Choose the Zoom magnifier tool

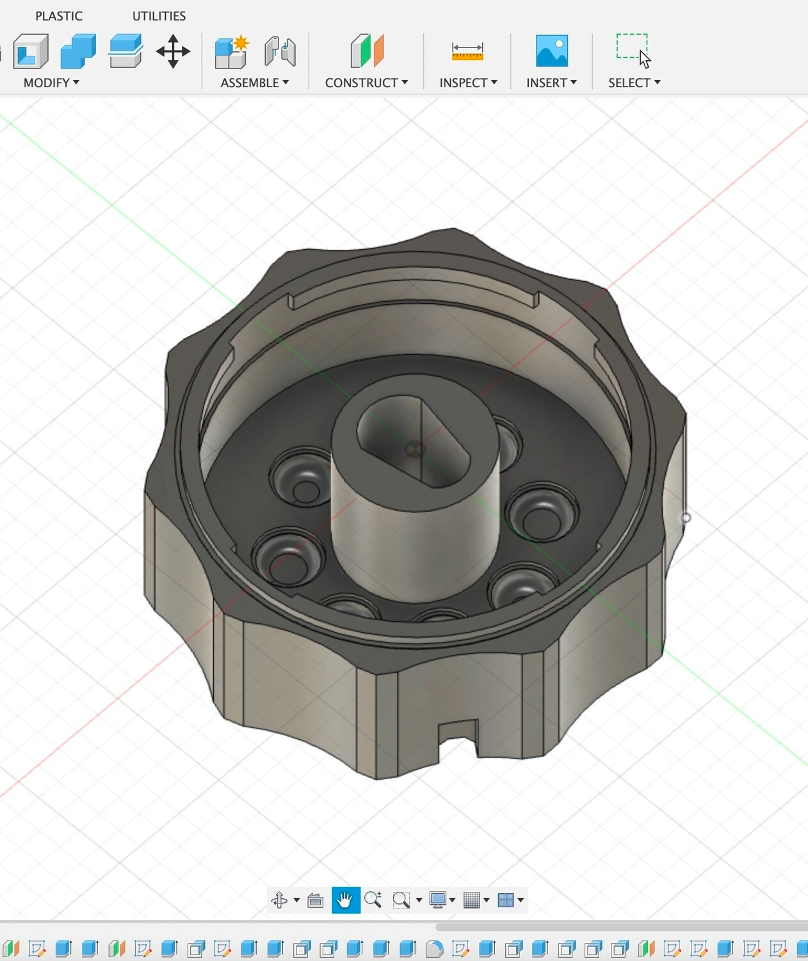(373, 899)
